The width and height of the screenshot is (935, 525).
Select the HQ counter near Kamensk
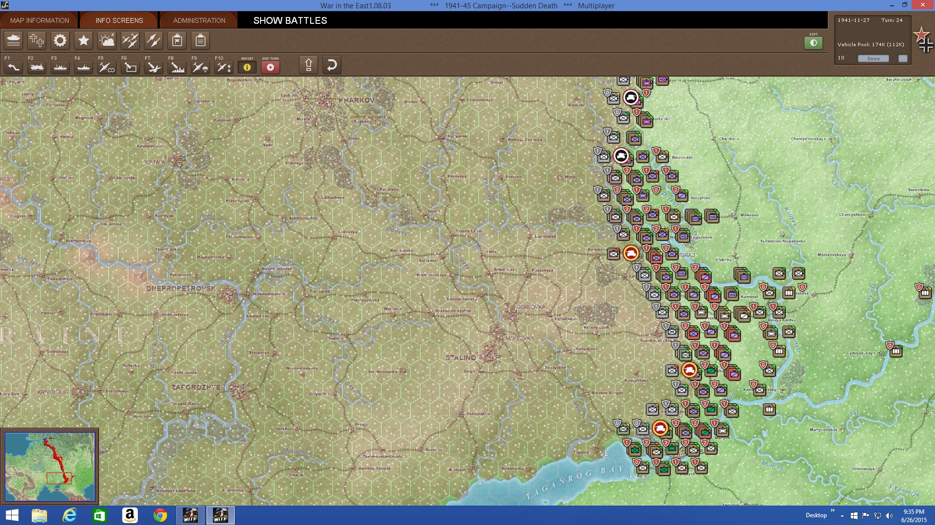point(731,294)
